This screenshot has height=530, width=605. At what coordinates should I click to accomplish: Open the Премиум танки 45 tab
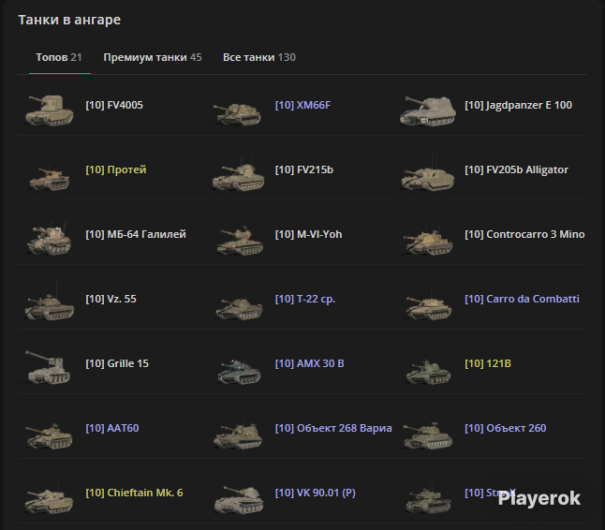point(153,57)
